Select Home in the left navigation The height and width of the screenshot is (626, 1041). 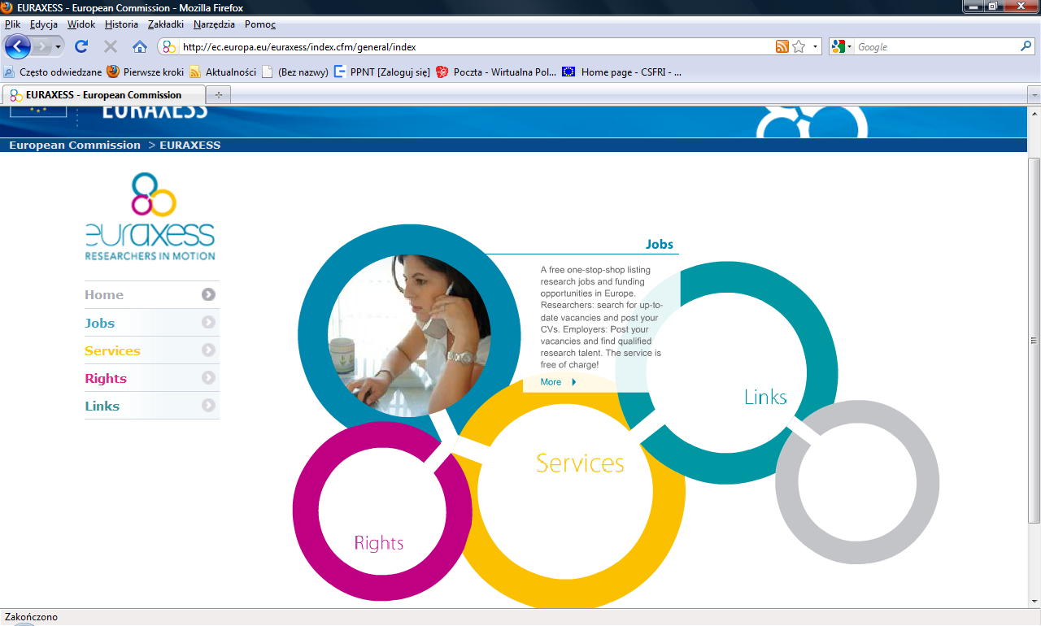click(104, 294)
